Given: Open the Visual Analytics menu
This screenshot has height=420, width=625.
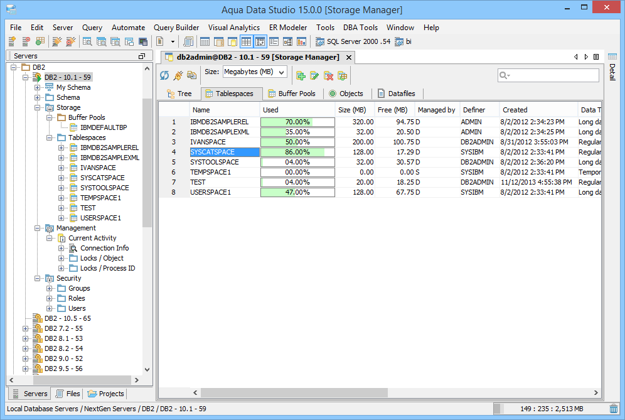Looking at the screenshot, I should click(234, 28).
